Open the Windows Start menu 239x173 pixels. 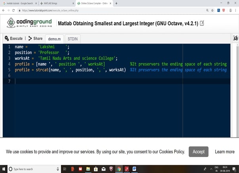(4, 169)
